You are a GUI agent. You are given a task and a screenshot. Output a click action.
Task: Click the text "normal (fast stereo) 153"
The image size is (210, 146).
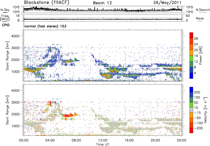coord(45,26)
